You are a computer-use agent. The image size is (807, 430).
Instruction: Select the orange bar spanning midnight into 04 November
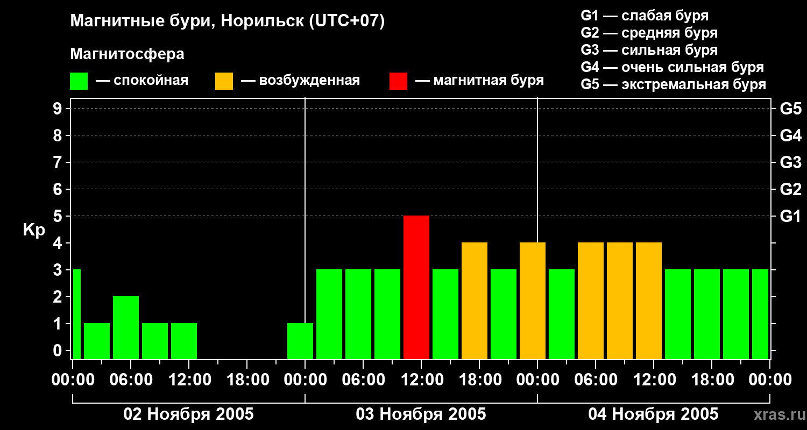(533, 300)
